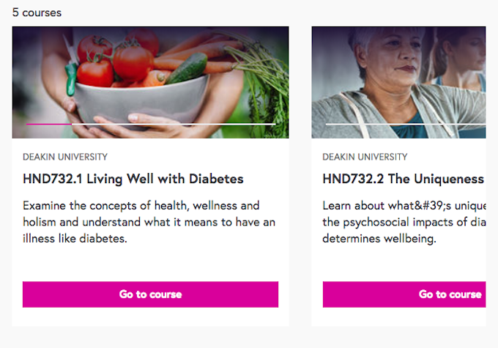The height and width of the screenshot is (348, 498).
Task: Go to the Living Well with Diabetes course
Action: 150,295
